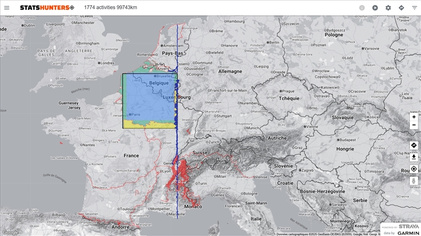Click the Vienne city label

(x=312, y=126)
